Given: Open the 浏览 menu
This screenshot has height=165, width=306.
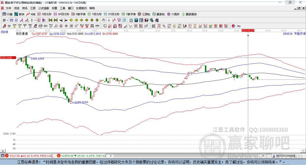Looking at the screenshot, I should tap(17, 8).
